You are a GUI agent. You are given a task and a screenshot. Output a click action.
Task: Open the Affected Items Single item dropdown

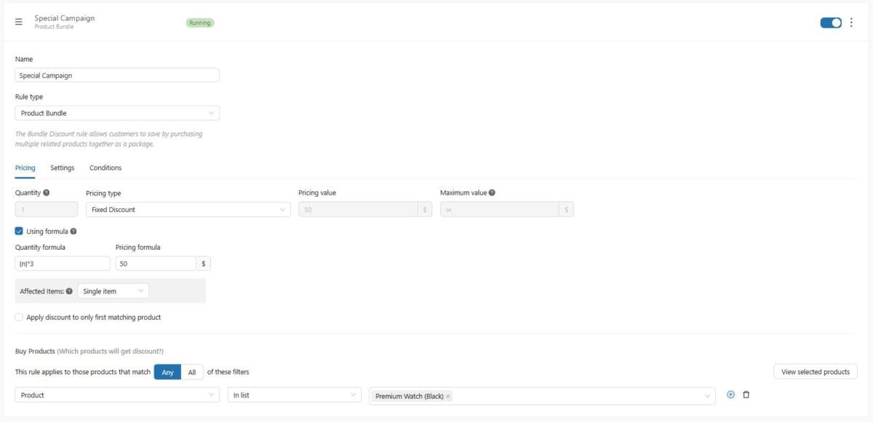[113, 291]
